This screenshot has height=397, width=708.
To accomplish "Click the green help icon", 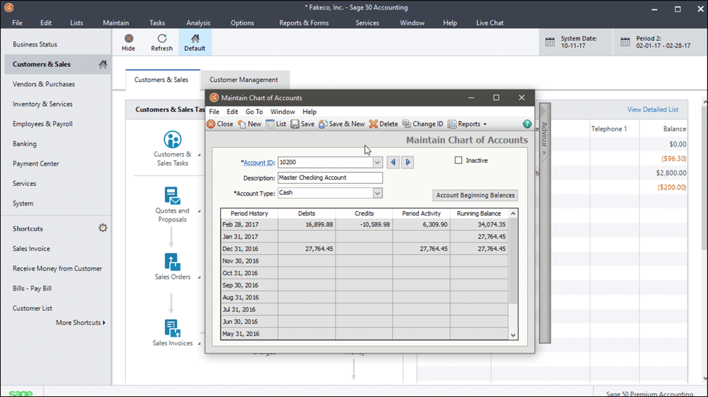I will [527, 124].
